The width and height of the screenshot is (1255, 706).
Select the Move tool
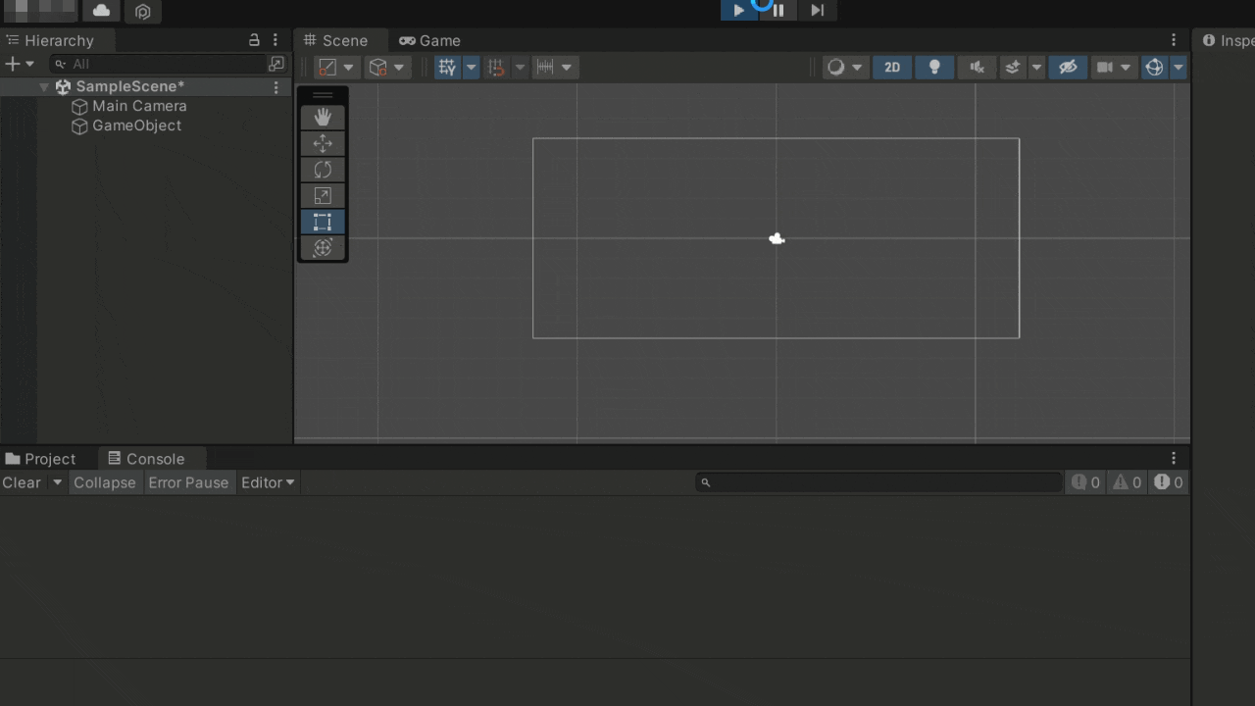323,143
